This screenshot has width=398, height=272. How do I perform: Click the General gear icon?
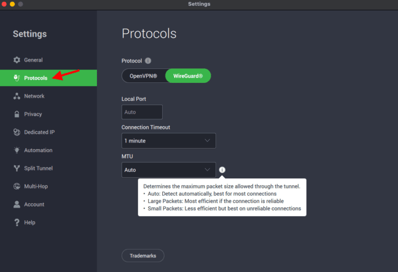tap(17, 60)
